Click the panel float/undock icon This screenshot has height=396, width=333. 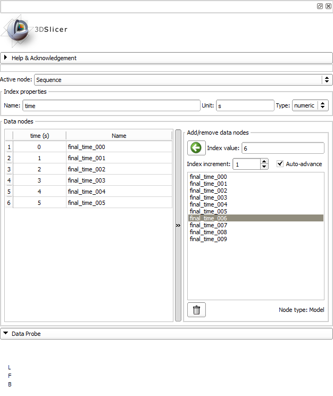tap(320, 6)
